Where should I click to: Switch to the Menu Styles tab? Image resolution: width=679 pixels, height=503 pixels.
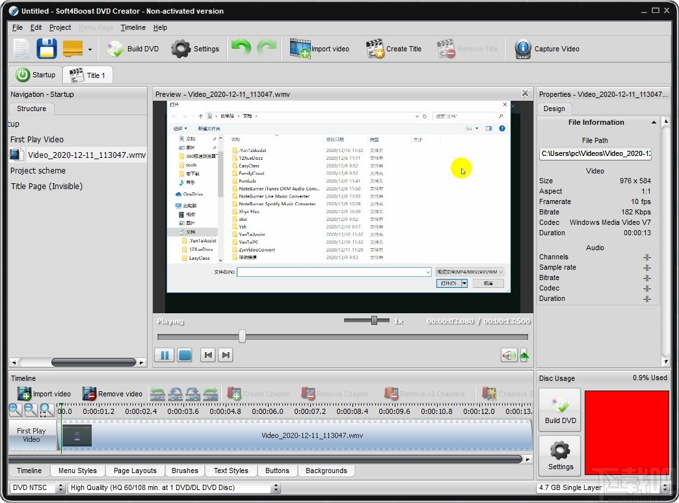coord(77,471)
